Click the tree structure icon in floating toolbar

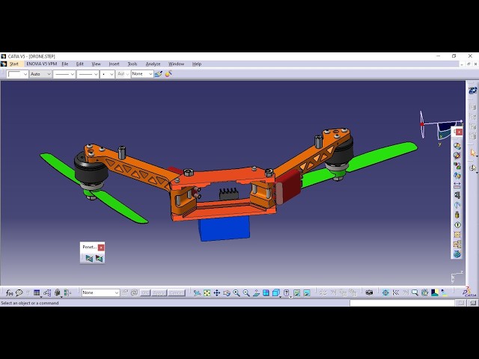pos(457,245)
